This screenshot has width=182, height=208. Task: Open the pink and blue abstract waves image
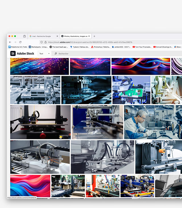pos(30,186)
